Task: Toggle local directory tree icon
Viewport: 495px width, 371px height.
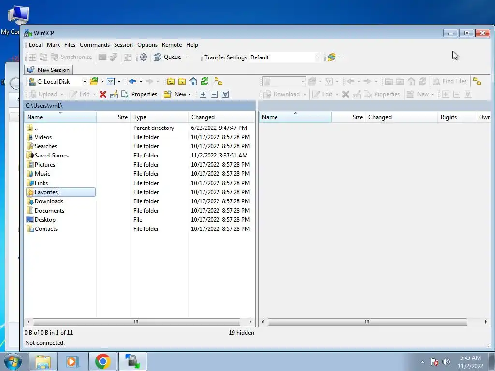Action: (218, 81)
